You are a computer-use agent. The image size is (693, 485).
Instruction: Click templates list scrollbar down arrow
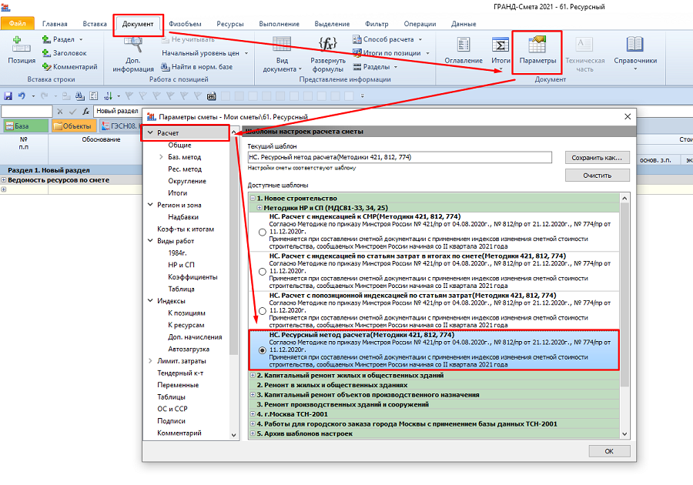click(x=624, y=434)
